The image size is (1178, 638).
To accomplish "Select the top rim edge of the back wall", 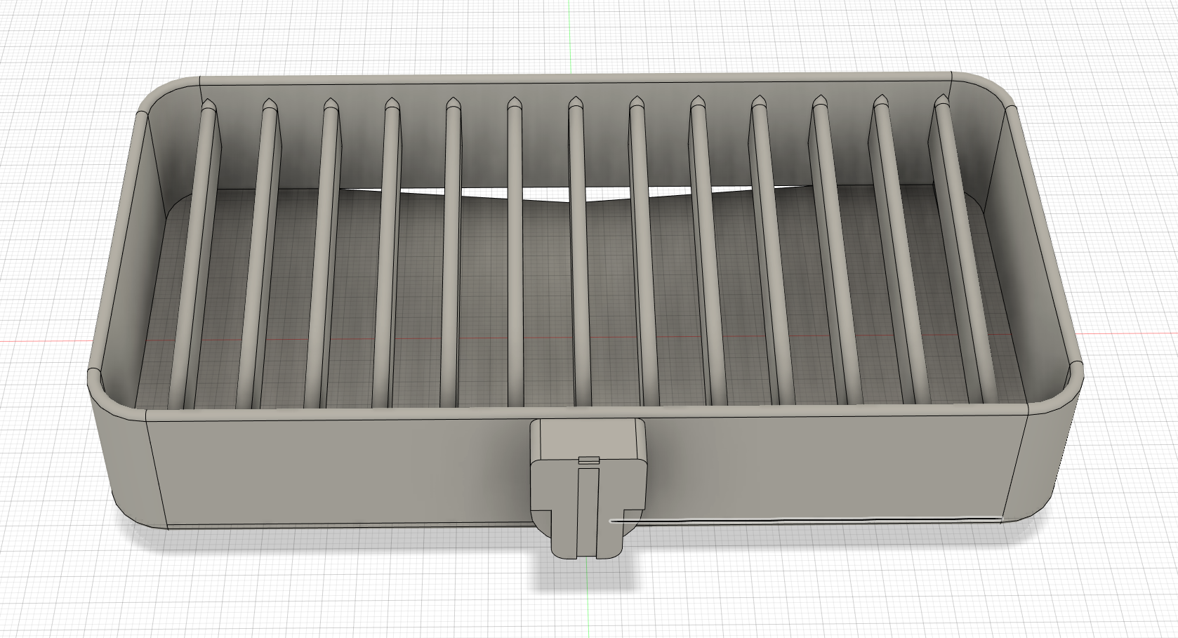I will [x=576, y=75].
